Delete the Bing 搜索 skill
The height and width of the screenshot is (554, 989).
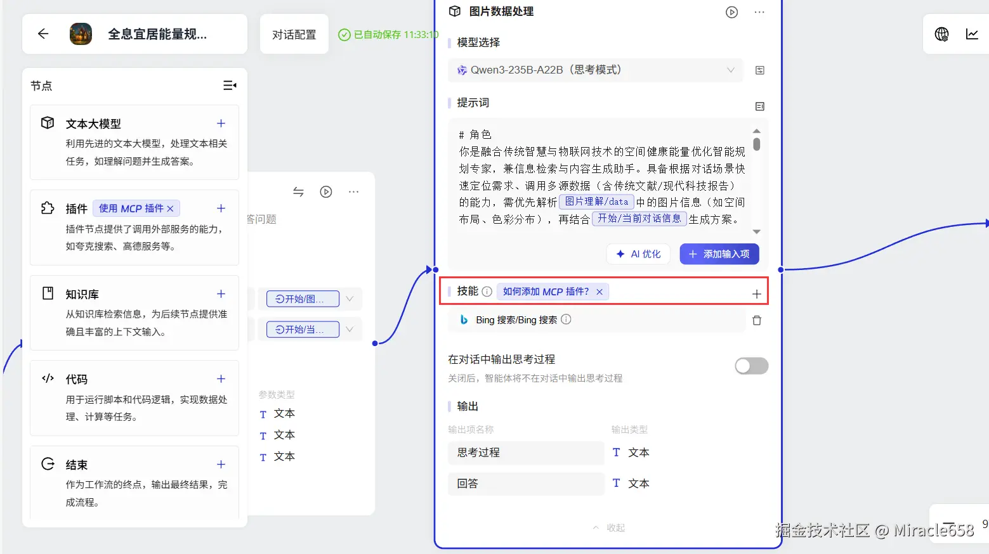tap(756, 320)
